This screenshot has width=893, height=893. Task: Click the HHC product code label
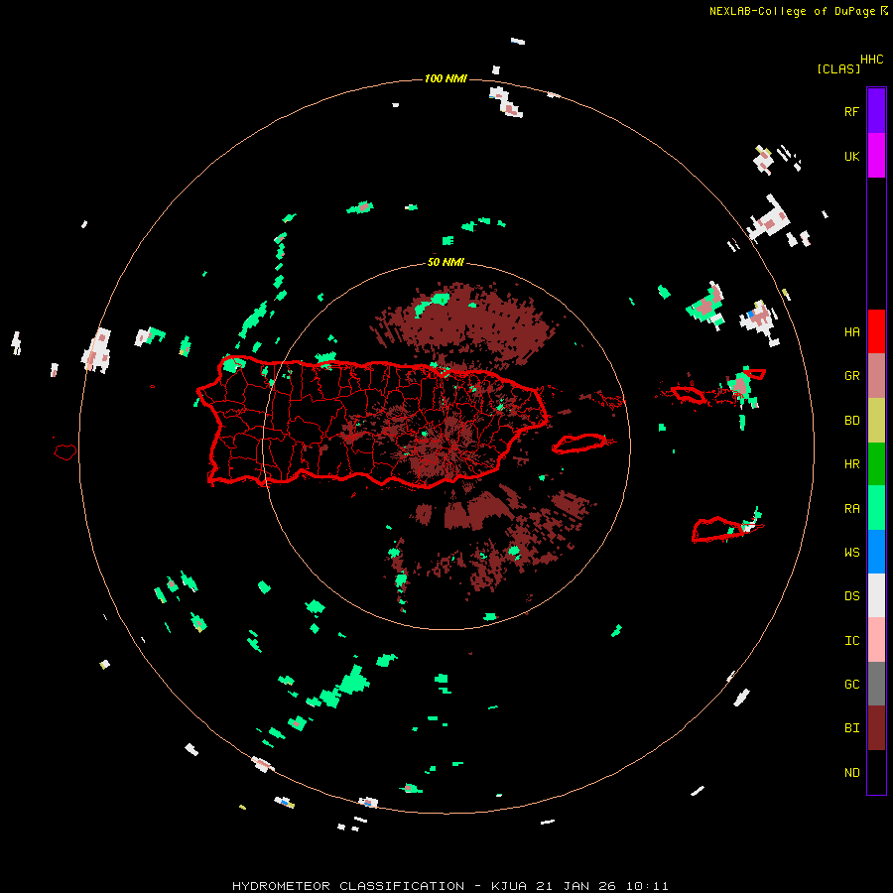coord(871,60)
